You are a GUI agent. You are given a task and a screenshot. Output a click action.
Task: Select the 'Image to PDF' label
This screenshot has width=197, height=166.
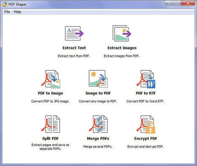point(98,93)
